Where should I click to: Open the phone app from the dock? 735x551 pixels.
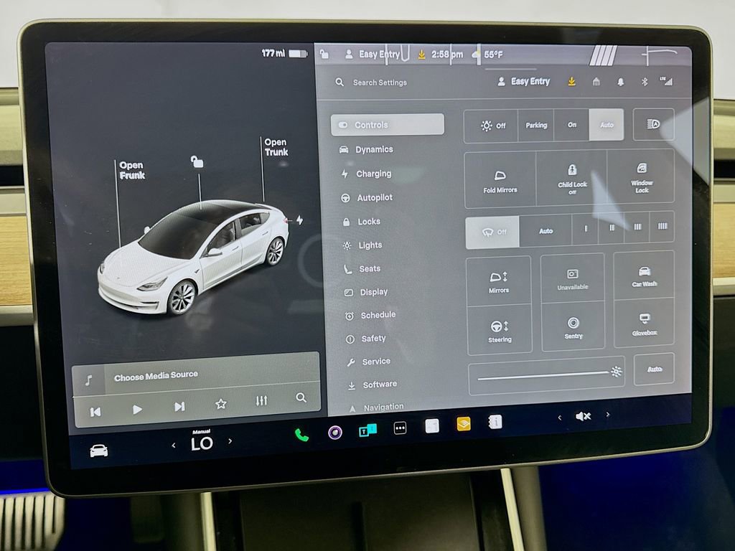(x=301, y=433)
